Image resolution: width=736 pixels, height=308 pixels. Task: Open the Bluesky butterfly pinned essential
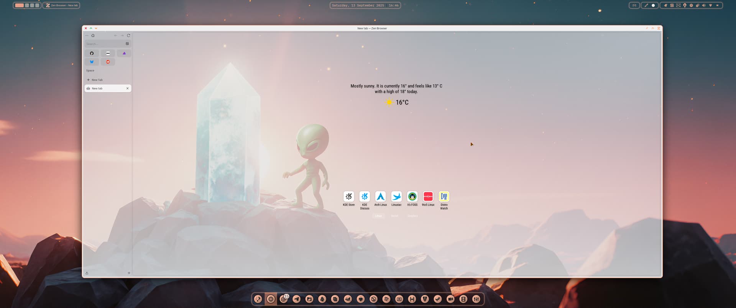(x=92, y=62)
